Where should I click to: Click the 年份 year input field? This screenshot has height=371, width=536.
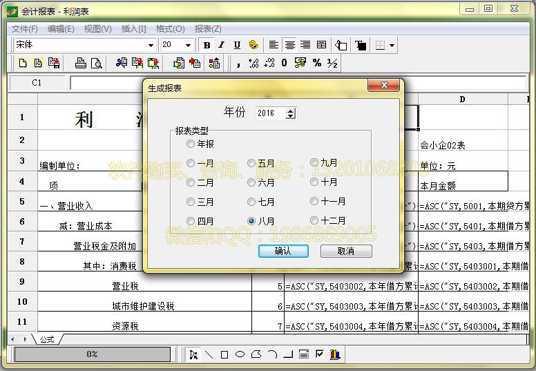269,113
